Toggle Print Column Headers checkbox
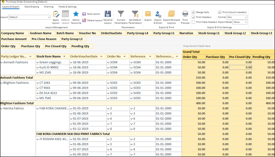275x157 pixels. pos(220,12)
